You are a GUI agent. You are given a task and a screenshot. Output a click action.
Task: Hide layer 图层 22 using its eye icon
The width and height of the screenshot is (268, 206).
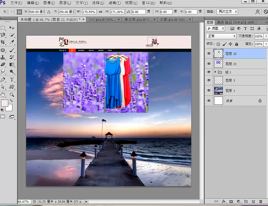209,54
